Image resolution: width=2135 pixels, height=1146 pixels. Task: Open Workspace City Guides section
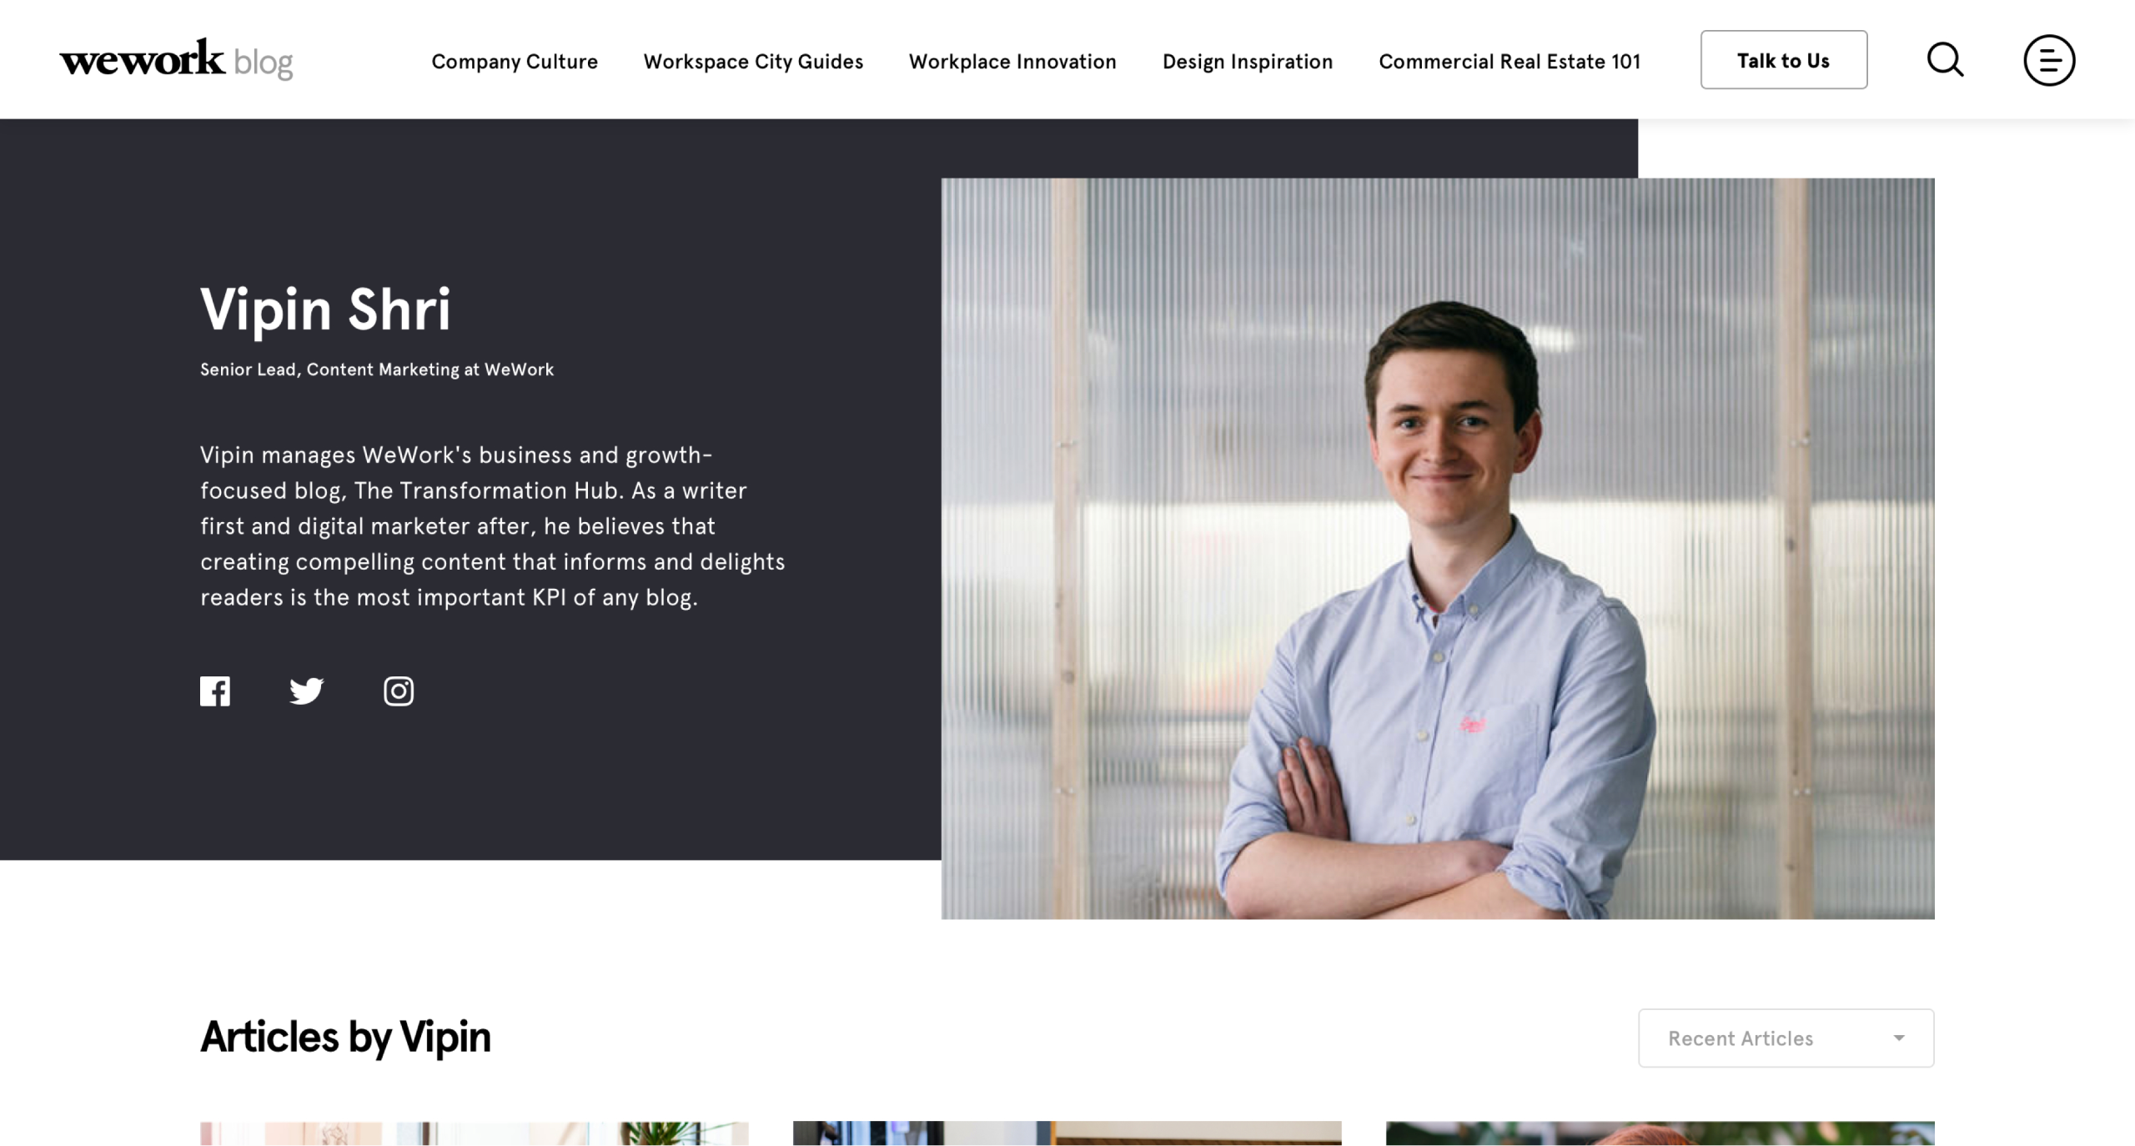coord(753,62)
